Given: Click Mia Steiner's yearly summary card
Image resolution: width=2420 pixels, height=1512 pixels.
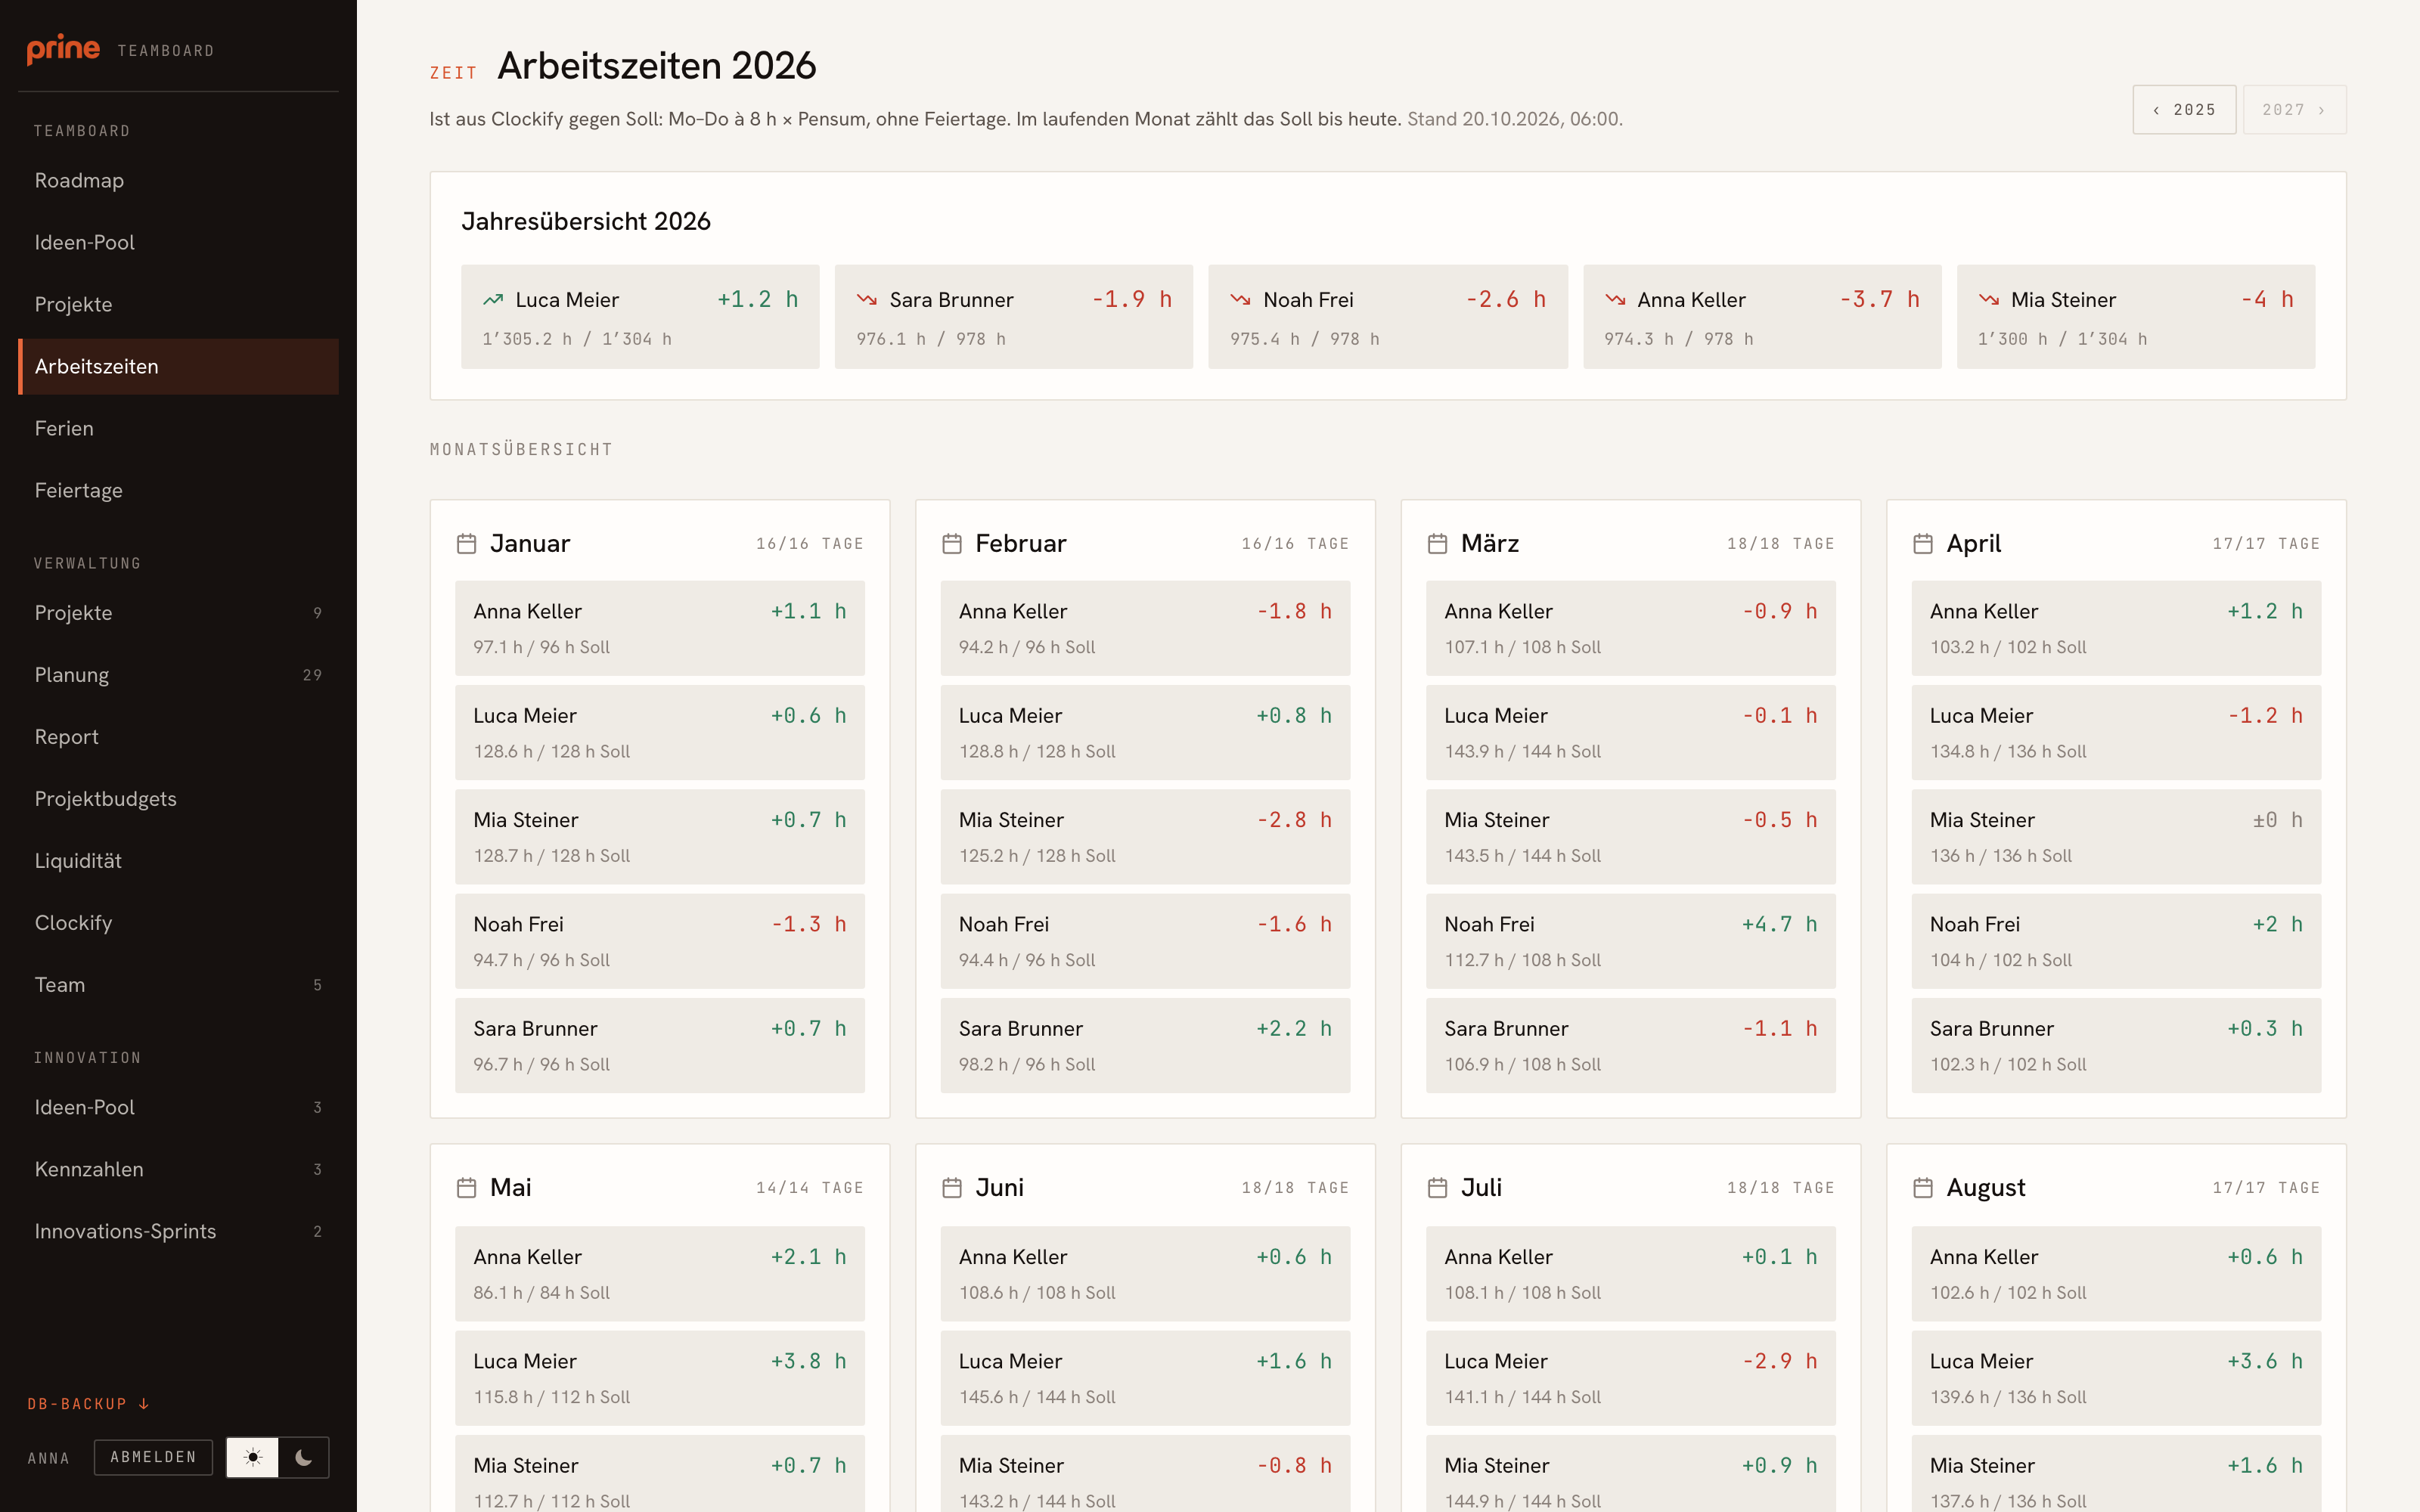Looking at the screenshot, I should 2136,317.
